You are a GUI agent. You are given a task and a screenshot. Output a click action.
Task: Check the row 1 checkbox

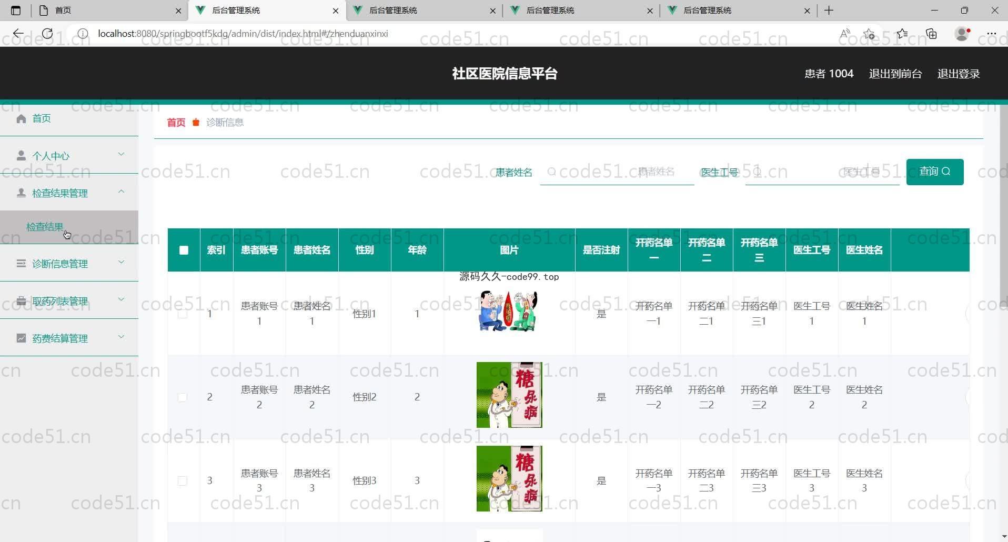pos(183,314)
